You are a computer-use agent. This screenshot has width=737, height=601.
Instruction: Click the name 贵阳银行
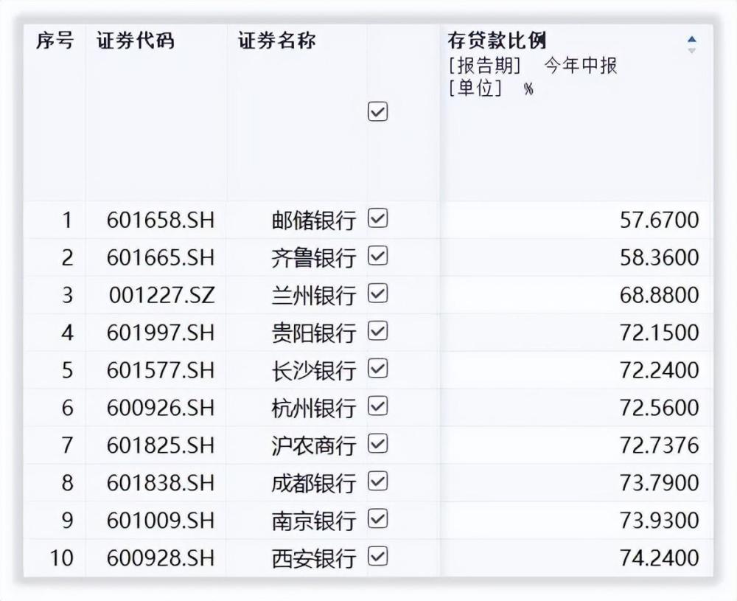(313, 333)
